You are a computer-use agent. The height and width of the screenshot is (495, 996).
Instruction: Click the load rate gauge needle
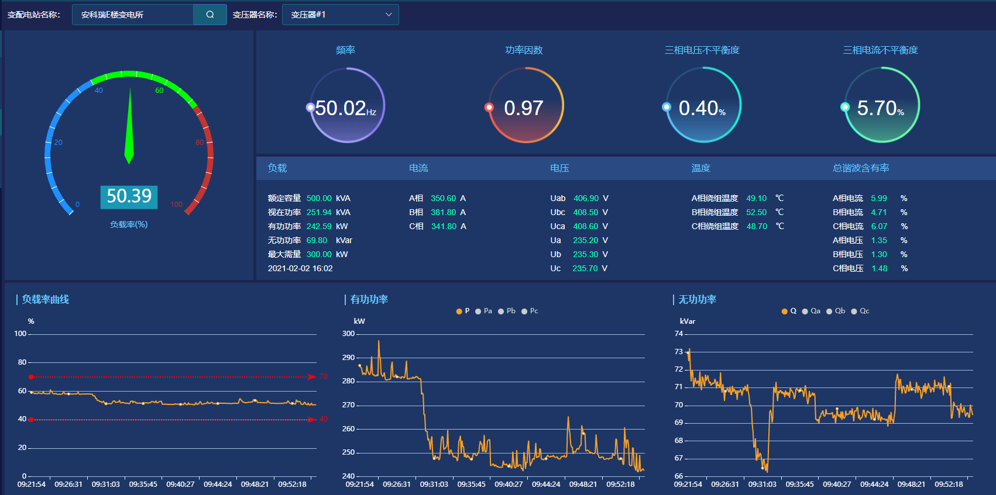coord(129,126)
